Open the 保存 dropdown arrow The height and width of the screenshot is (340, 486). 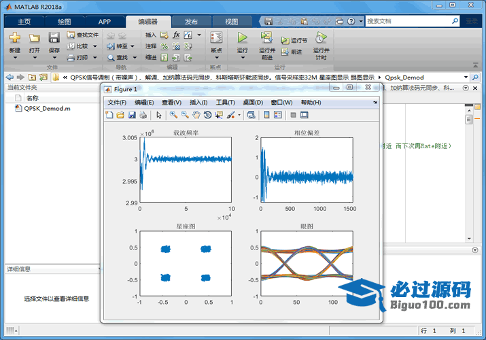[54, 57]
